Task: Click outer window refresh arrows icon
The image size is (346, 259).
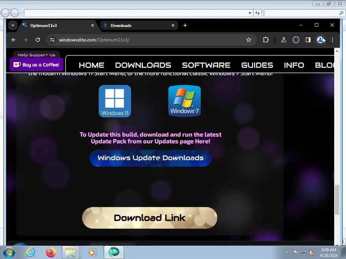Action: click(x=257, y=13)
